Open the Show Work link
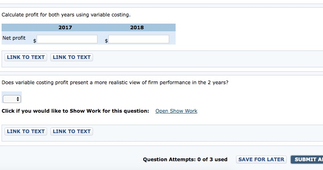This screenshot has width=323, height=170. pyautogui.click(x=176, y=111)
